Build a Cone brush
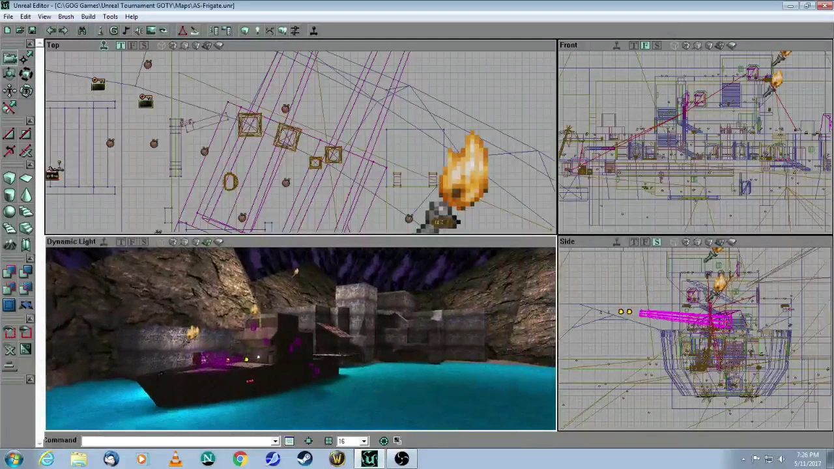 25,195
